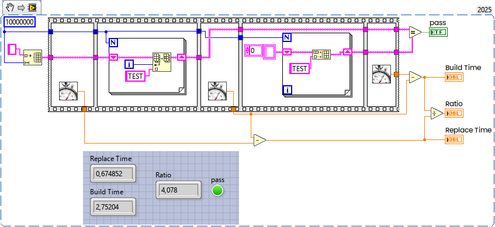Click the hand grab tool icon
495x227 pixels.
pyautogui.click(x=11, y=7)
